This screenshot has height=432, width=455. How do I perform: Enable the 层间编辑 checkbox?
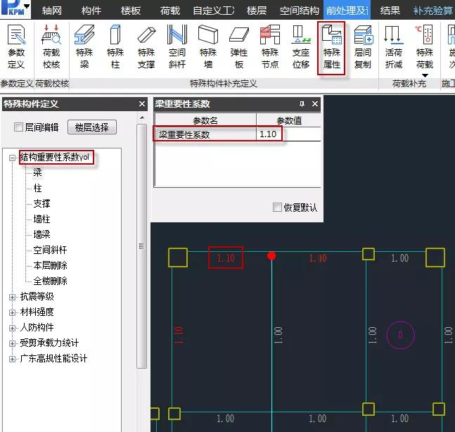pyautogui.click(x=18, y=127)
